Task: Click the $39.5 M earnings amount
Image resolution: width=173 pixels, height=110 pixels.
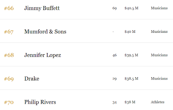Action: tap(131, 55)
